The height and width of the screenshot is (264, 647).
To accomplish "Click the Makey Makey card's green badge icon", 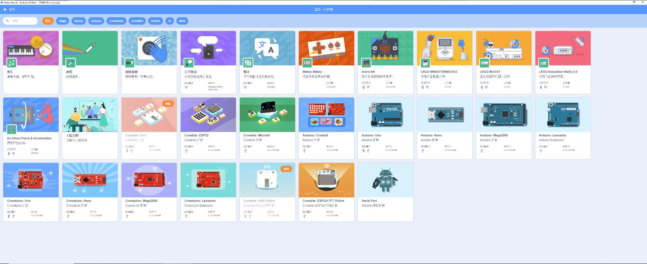I will click(x=307, y=63).
